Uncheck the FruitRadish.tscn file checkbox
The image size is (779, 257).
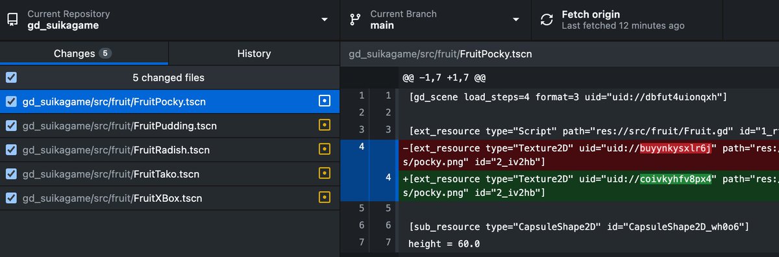[x=11, y=150]
